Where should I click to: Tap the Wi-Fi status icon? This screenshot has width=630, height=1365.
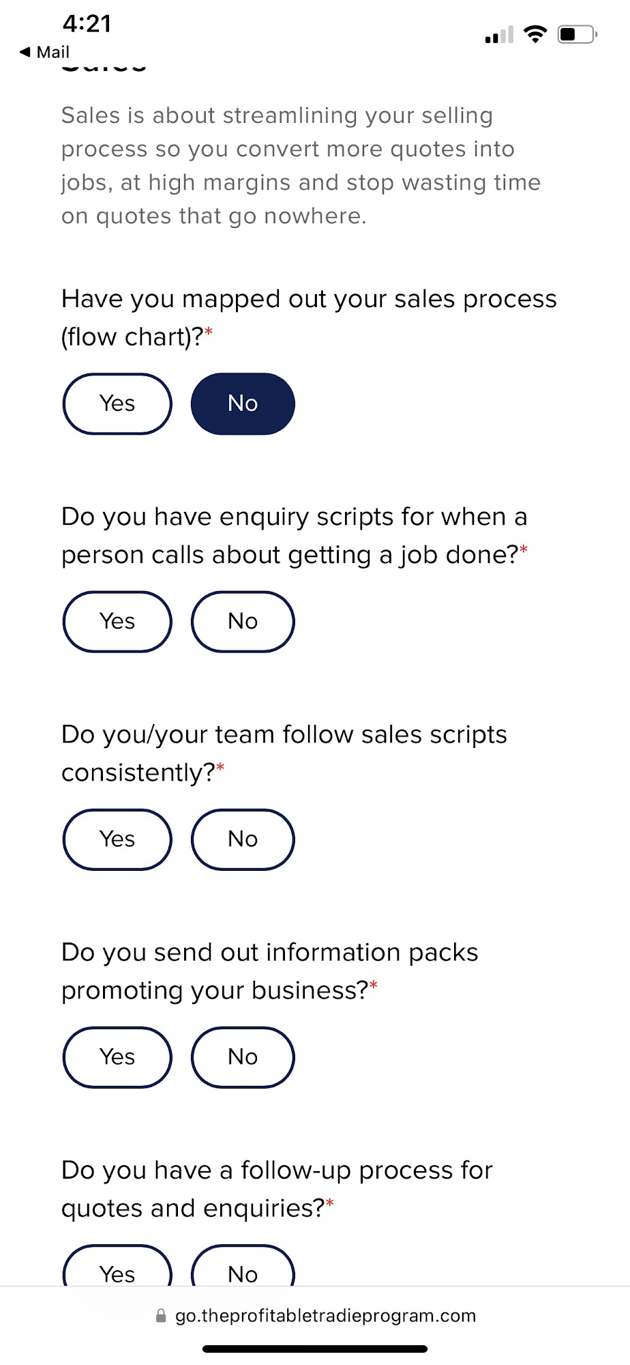[535, 34]
